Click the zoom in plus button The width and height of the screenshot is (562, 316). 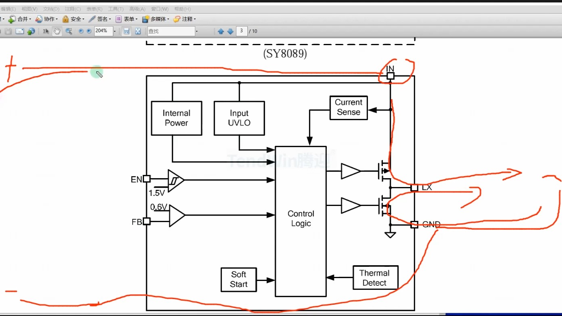tap(89, 31)
